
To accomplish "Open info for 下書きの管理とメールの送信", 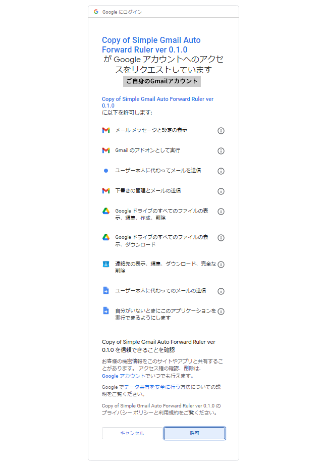I will coord(221,191).
